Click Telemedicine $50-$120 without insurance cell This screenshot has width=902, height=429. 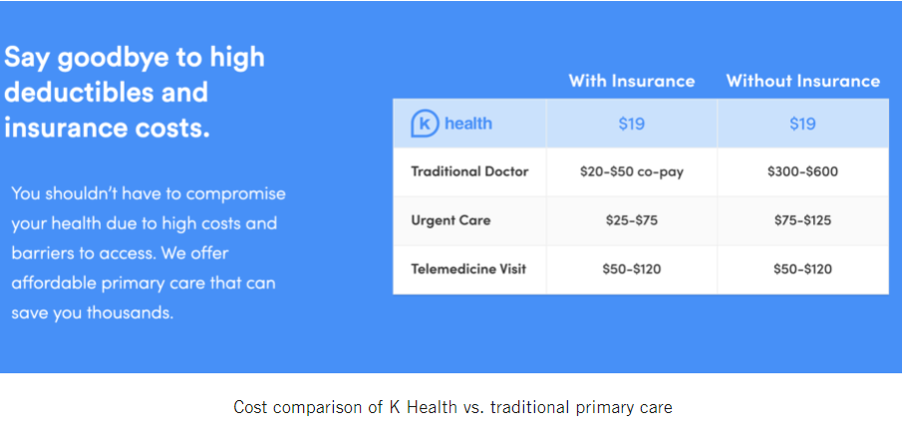coord(803,269)
